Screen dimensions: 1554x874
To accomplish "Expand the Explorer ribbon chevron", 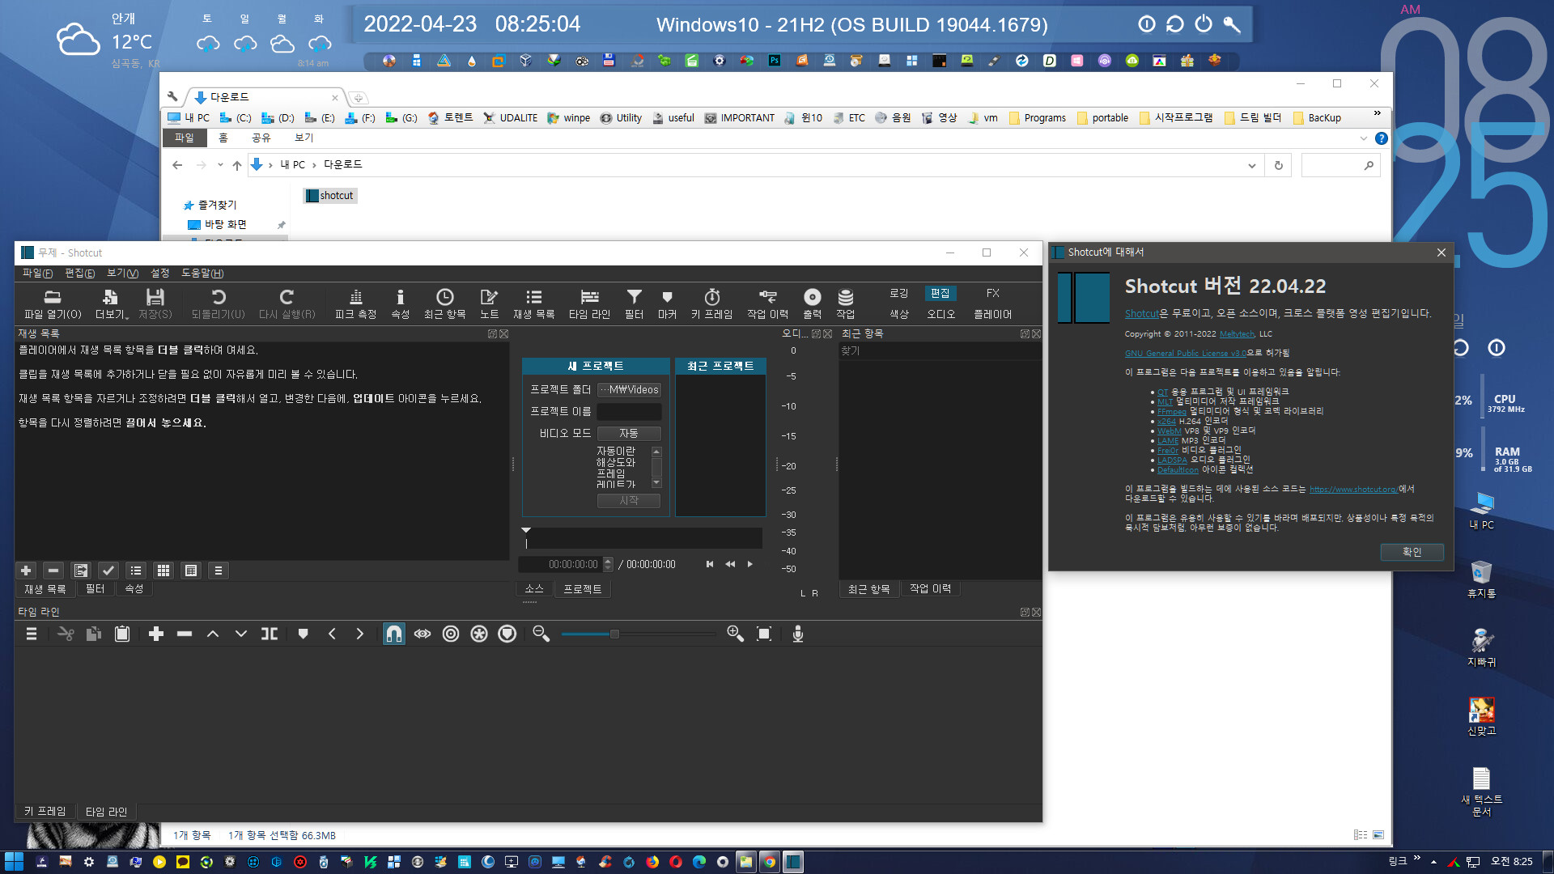I will tap(1363, 138).
